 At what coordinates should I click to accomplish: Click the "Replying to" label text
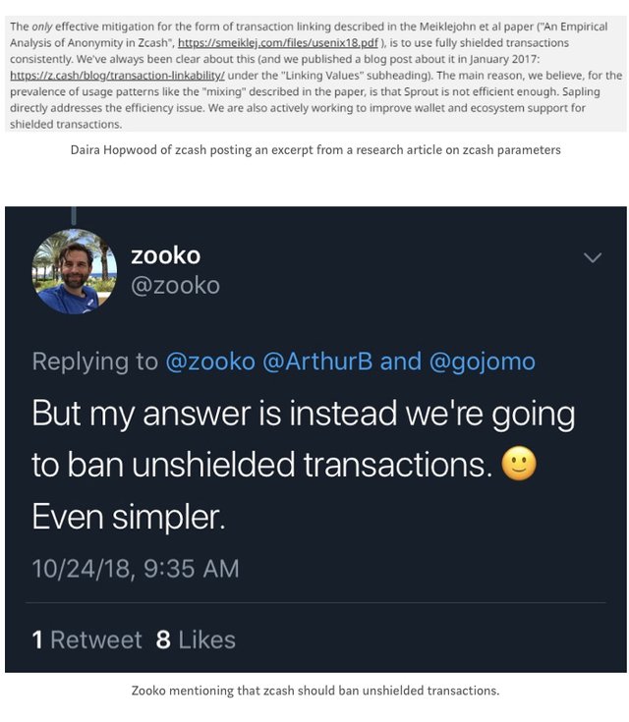94,361
